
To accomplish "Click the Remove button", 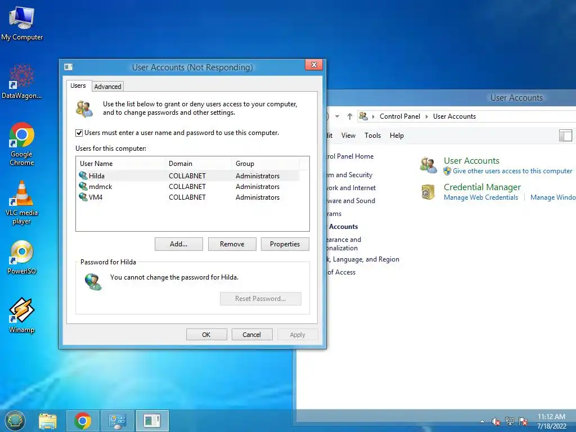I will pos(232,244).
